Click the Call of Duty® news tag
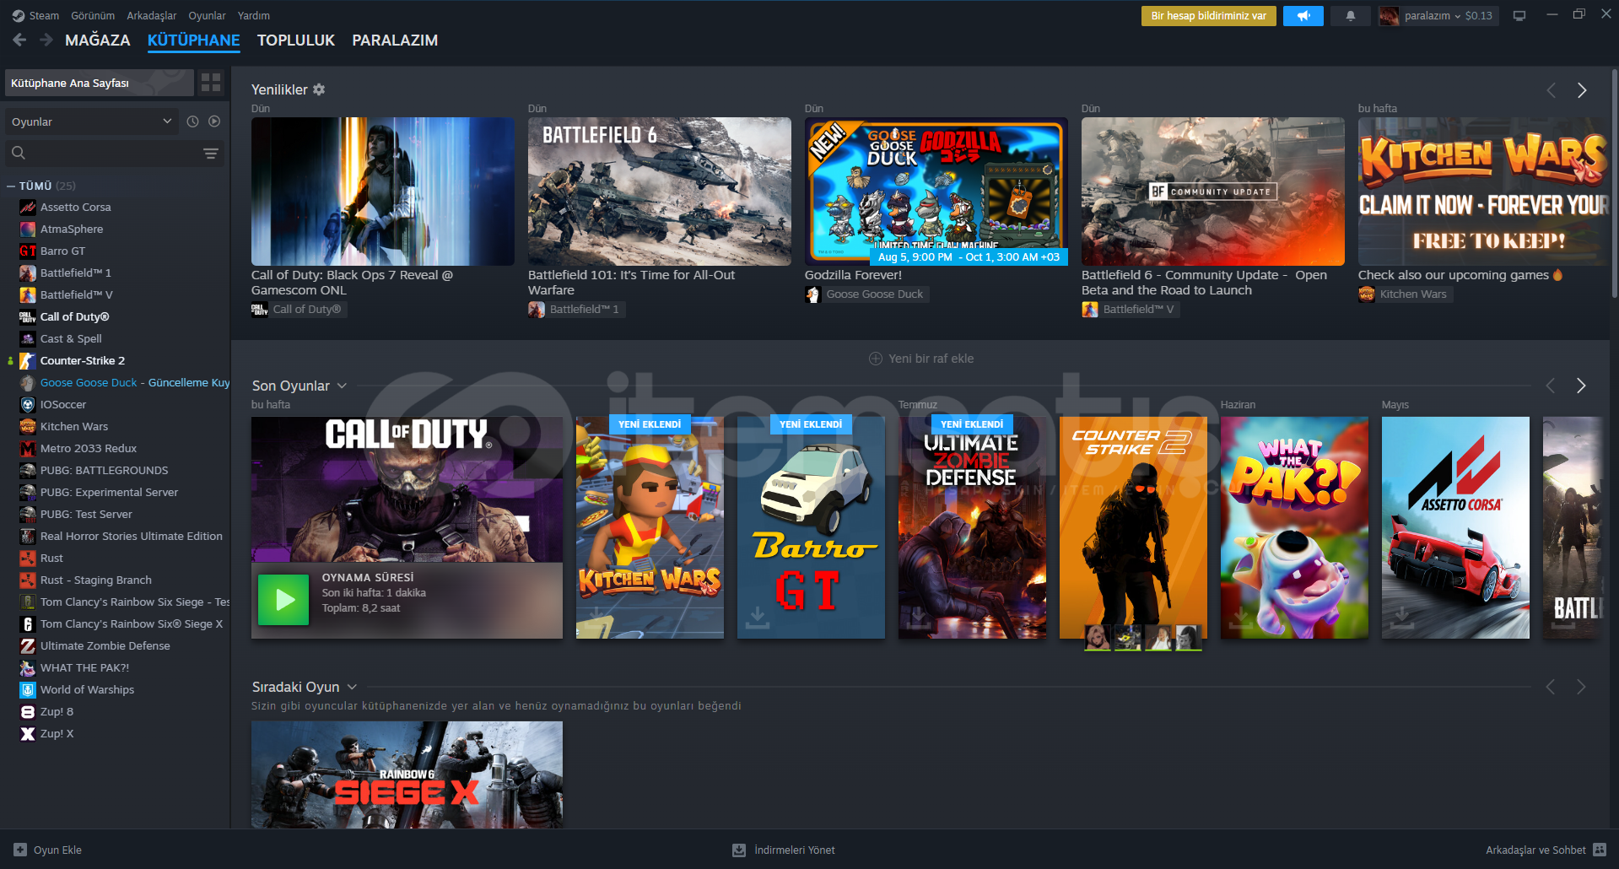 [300, 310]
